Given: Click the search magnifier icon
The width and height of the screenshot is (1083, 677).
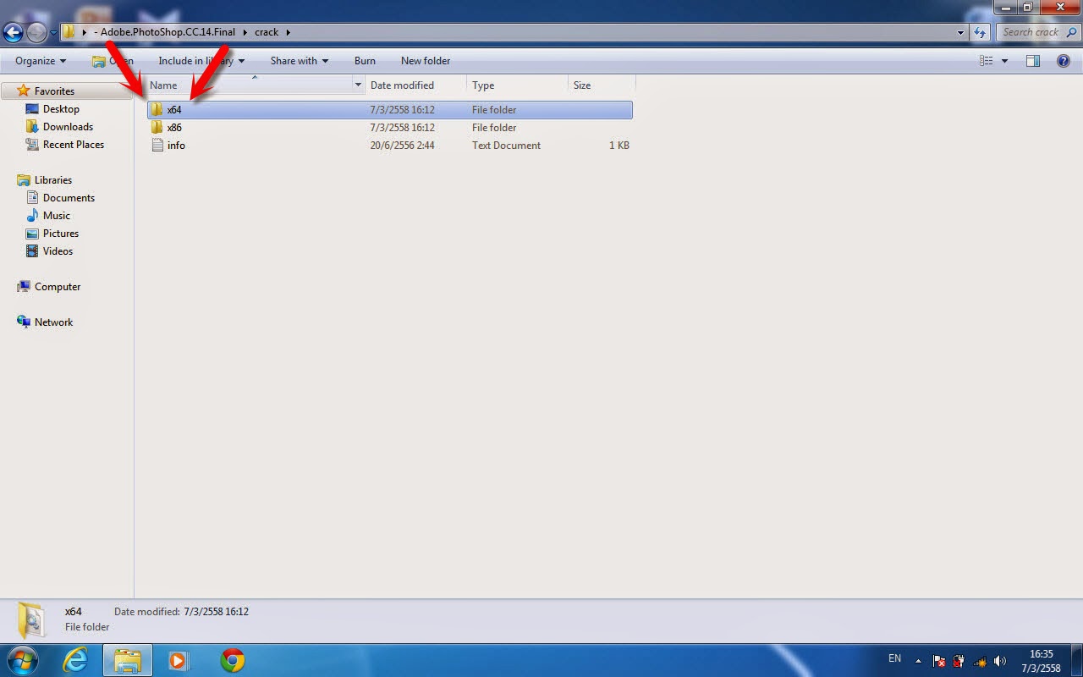Looking at the screenshot, I should [x=1072, y=32].
